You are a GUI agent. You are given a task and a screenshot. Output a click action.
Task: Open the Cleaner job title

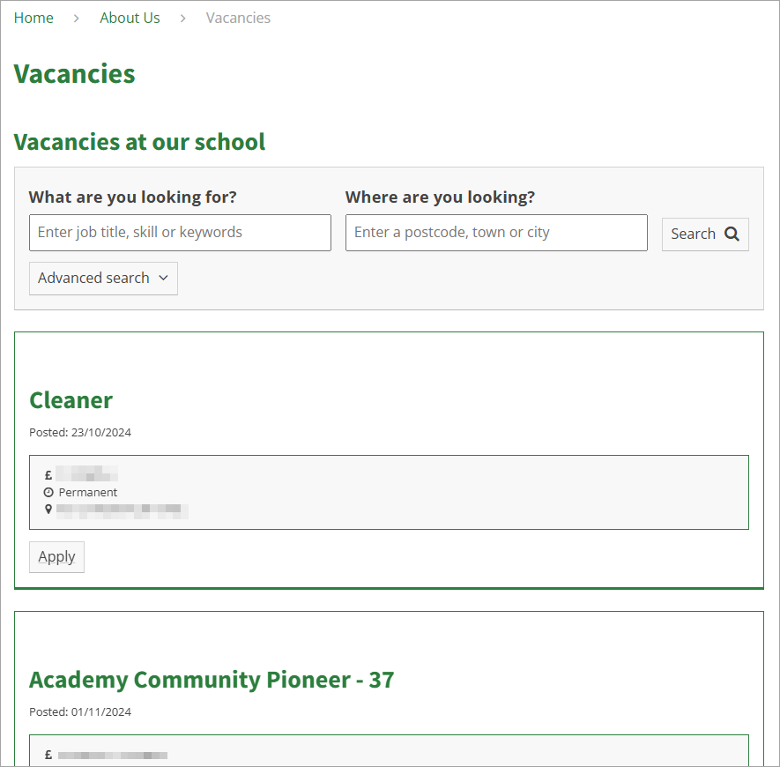(71, 400)
